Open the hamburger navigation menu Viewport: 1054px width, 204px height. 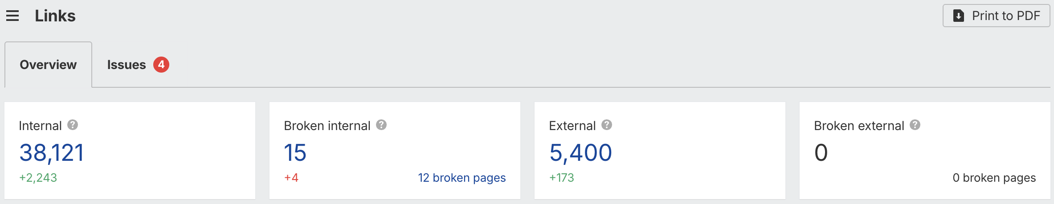pyautogui.click(x=12, y=16)
